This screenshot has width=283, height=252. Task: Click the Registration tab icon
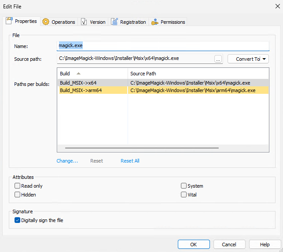pos(114,22)
